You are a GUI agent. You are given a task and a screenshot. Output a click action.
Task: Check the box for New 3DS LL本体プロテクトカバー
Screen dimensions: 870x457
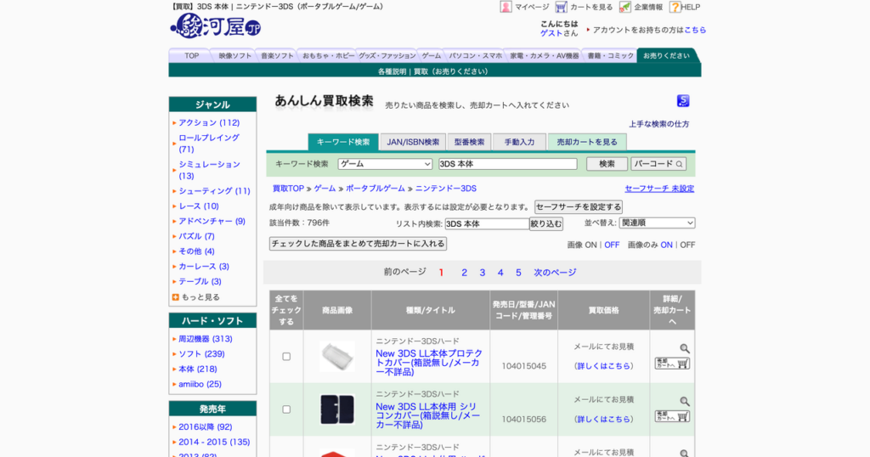click(x=286, y=357)
